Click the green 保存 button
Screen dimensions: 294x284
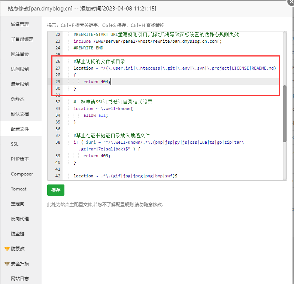click(56, 190)
